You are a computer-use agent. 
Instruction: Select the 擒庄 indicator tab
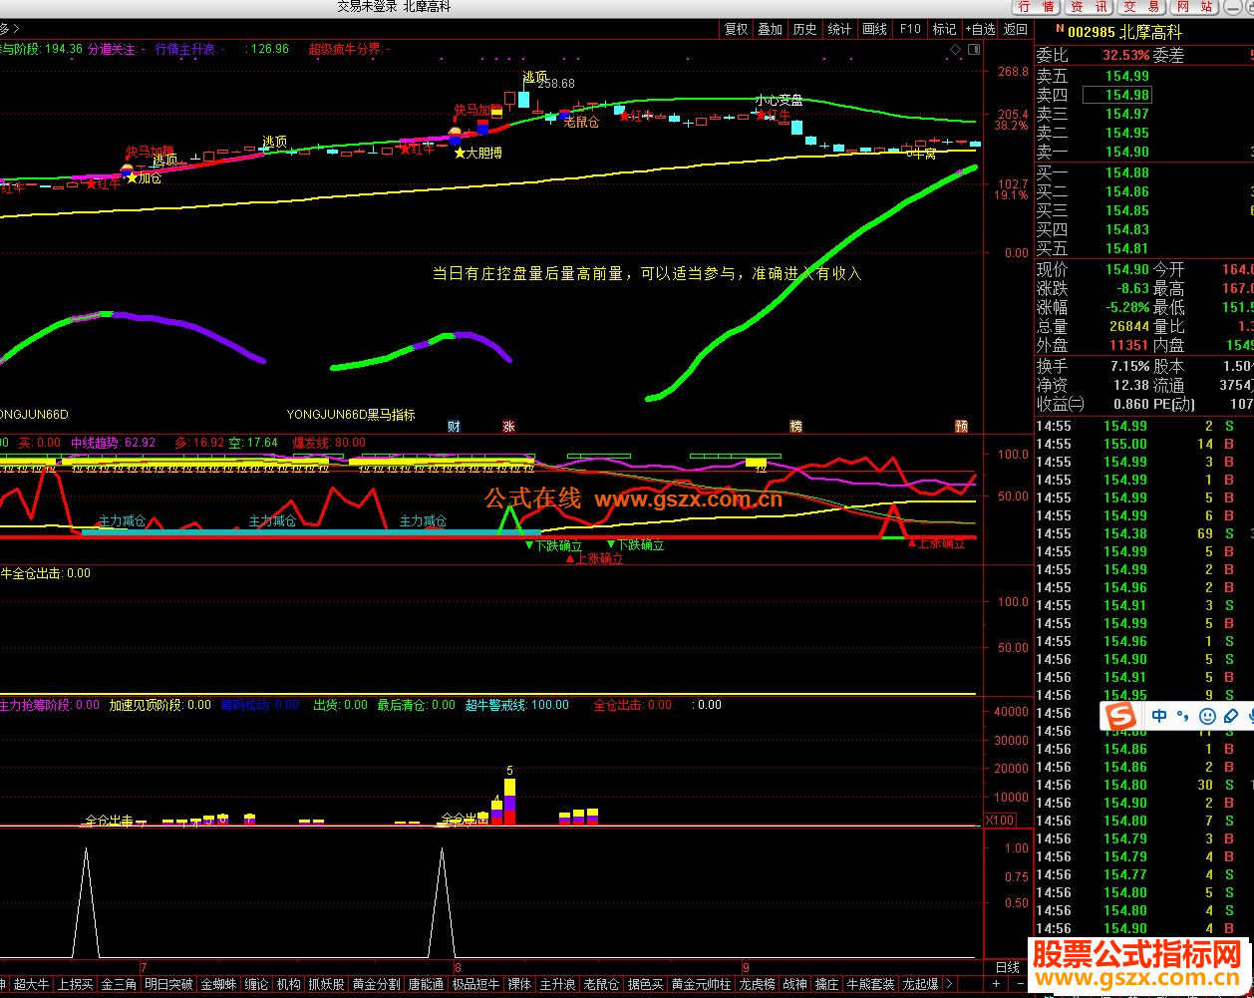(827, 984)
